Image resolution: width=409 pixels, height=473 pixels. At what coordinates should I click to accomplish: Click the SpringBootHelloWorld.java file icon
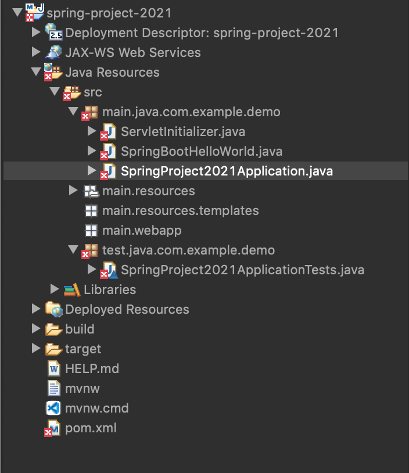[x=108, y=152]
